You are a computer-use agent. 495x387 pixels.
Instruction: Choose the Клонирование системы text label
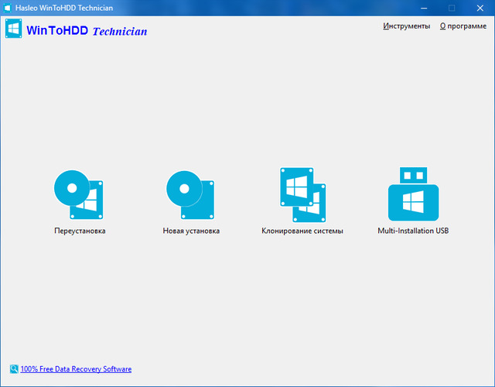point(302,231)
